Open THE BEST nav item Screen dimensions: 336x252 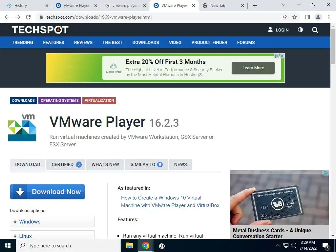coord(112,42)
